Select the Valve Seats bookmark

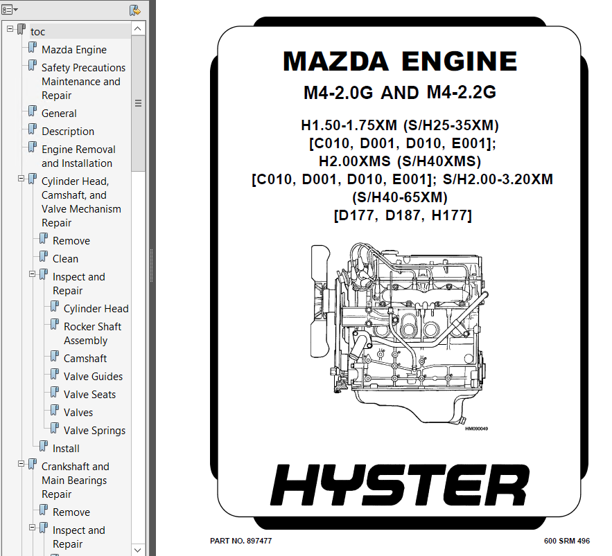(x=89, y=394)
